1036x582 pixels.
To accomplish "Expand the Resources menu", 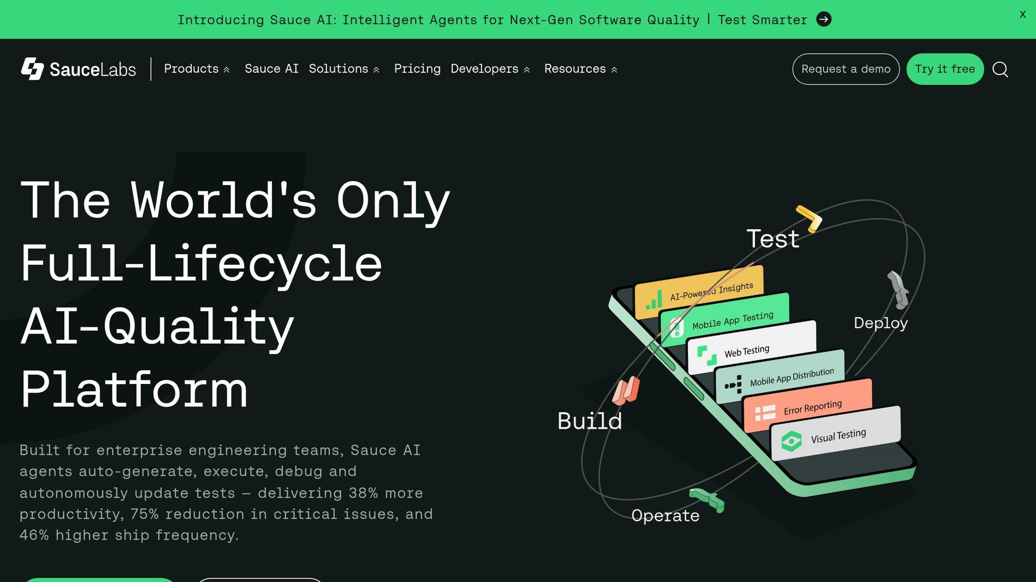I will point(581,69).
